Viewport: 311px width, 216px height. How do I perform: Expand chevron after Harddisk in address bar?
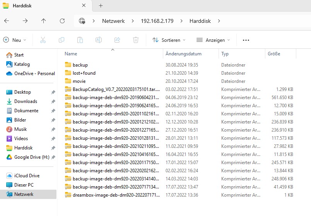pos(219,21)
